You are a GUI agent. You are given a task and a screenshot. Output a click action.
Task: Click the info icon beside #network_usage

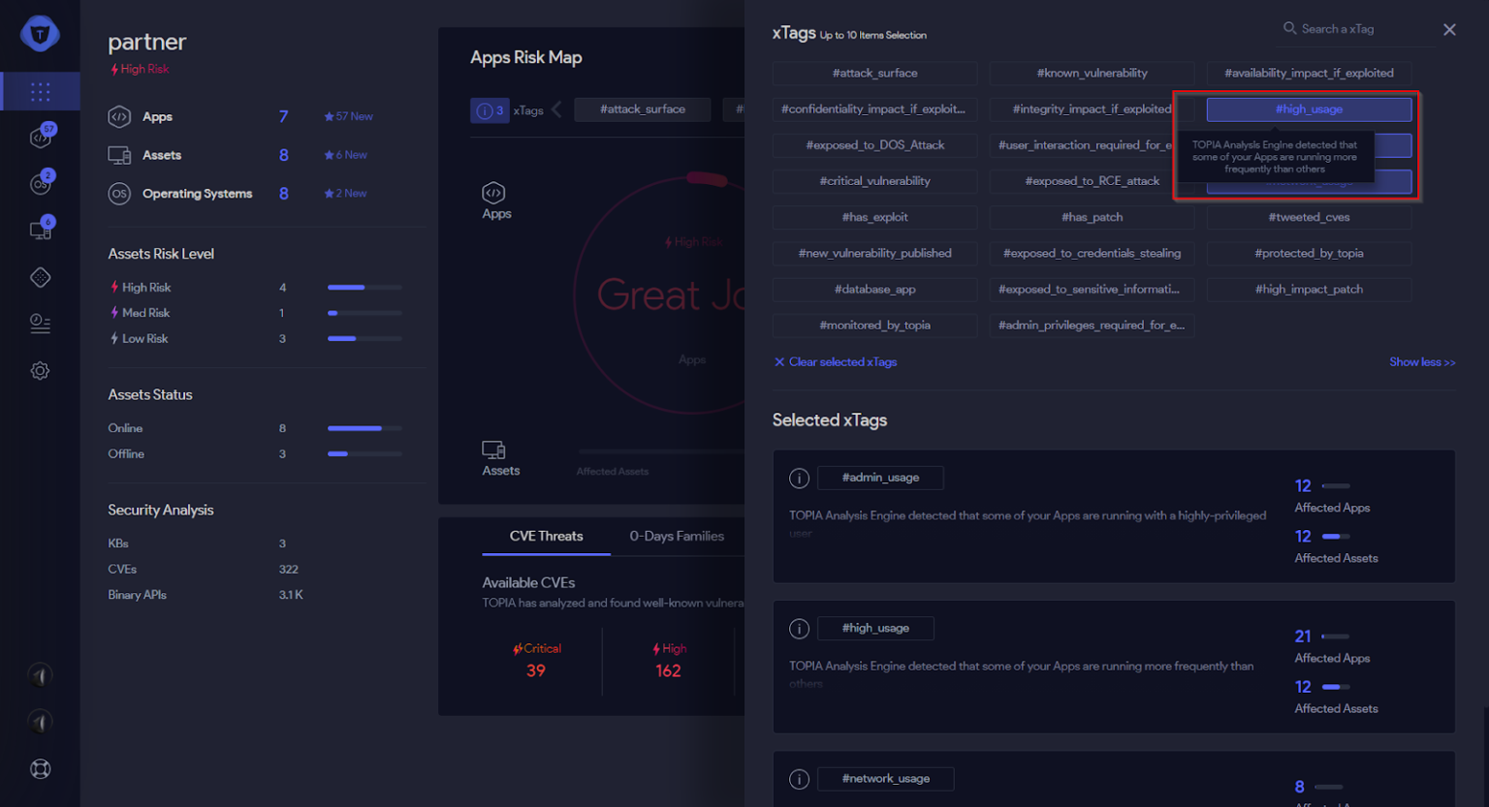point(799,779)
